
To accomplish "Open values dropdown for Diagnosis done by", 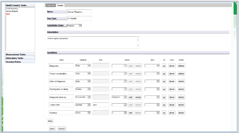I will tap(119, 97).
